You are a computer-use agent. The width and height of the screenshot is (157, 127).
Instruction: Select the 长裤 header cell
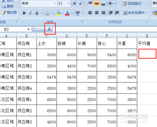(87, 43)
